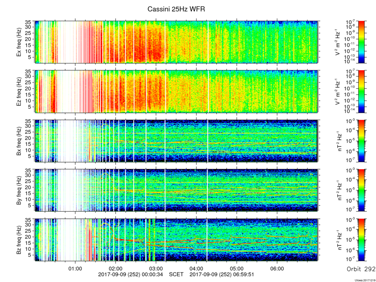Click the 'Orbit 292' label

(x=361, y=269)
